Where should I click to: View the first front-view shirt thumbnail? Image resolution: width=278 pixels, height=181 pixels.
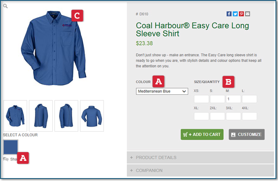(x=15, y=116)
